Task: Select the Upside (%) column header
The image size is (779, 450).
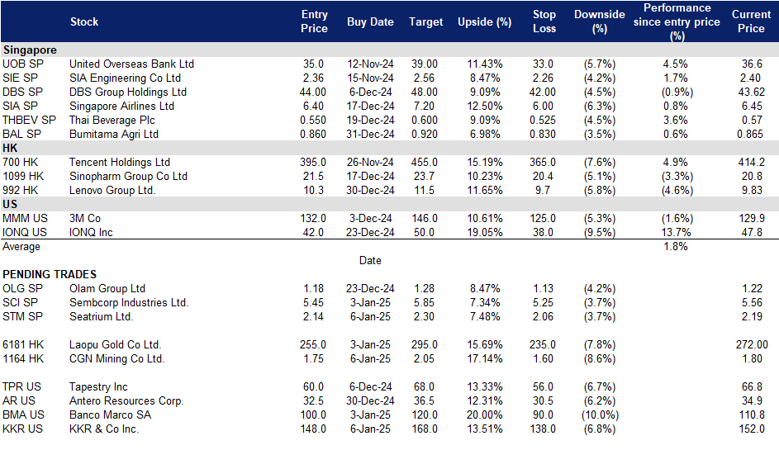Action: coord(484,21)
